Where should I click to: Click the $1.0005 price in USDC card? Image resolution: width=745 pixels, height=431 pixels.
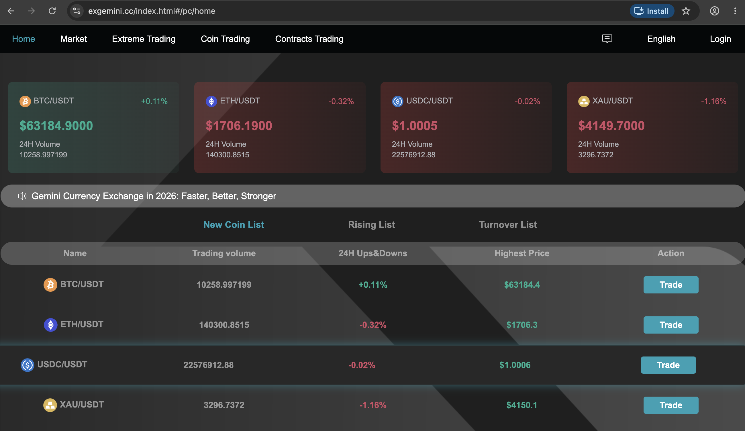(415, 126)
